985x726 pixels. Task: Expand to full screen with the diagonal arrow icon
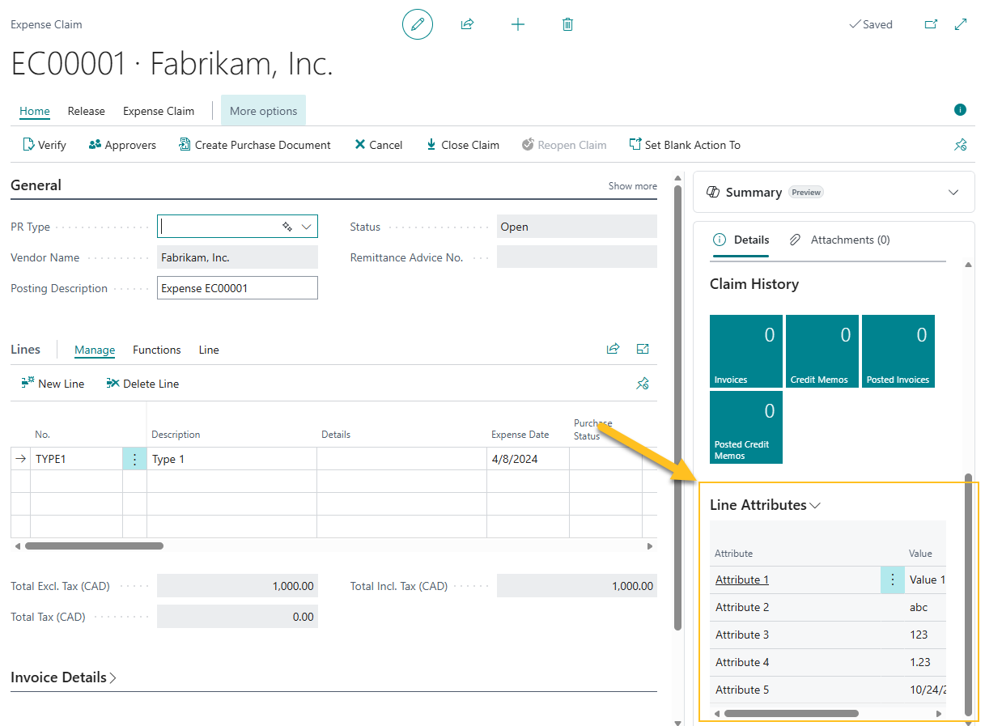click(961, 24)
